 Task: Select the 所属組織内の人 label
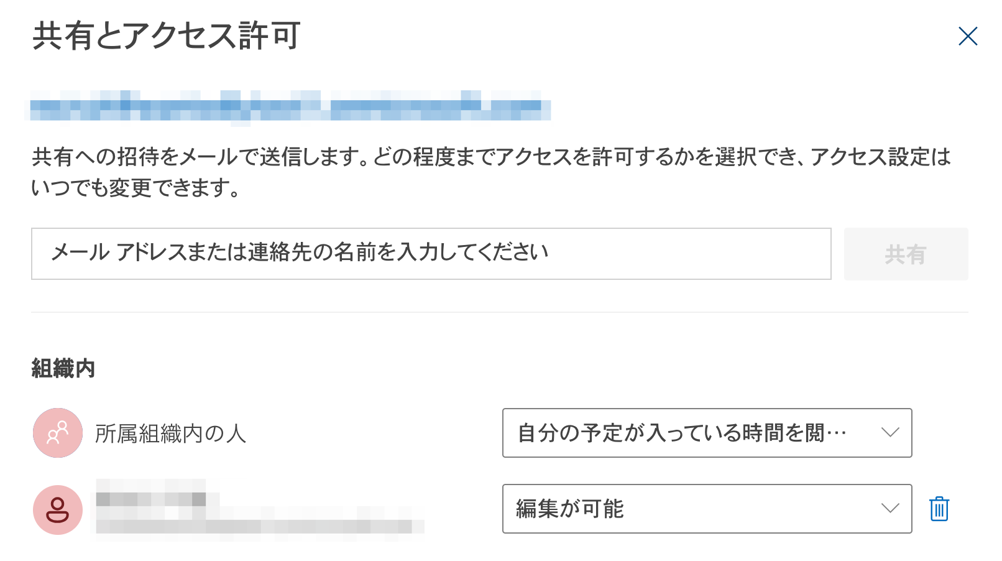(x=170, y=433)
